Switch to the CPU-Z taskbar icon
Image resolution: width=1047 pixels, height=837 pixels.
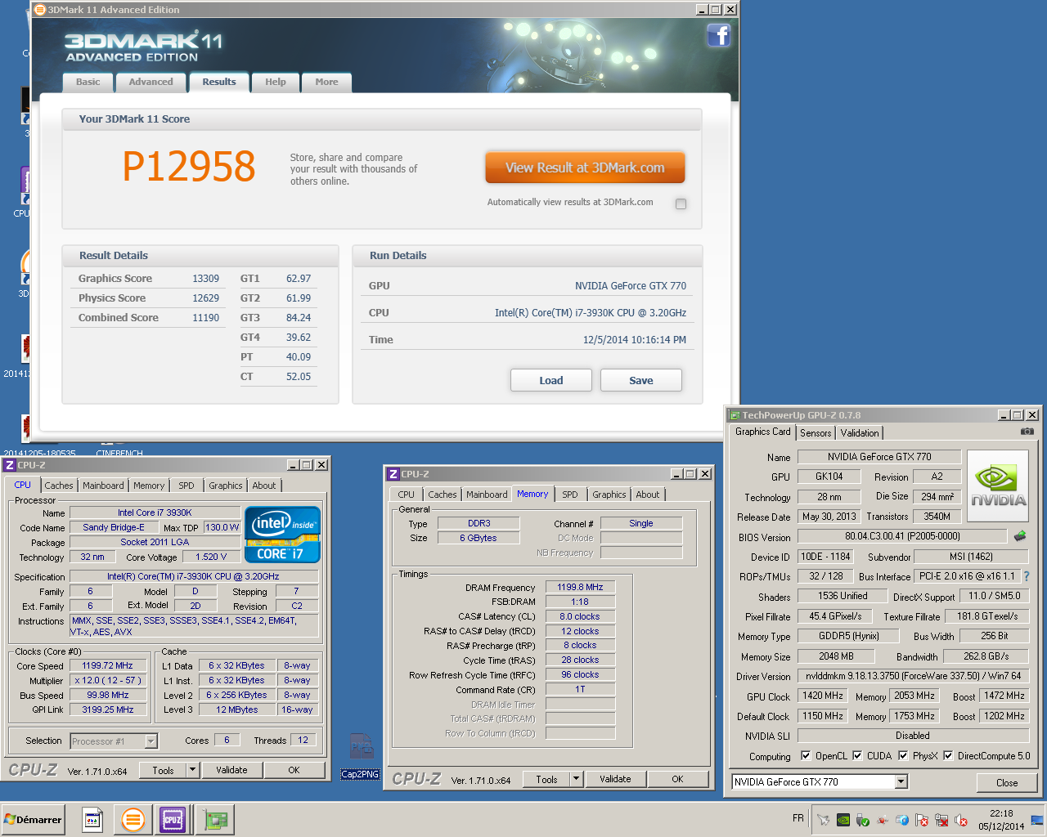(x=173, y=819)
